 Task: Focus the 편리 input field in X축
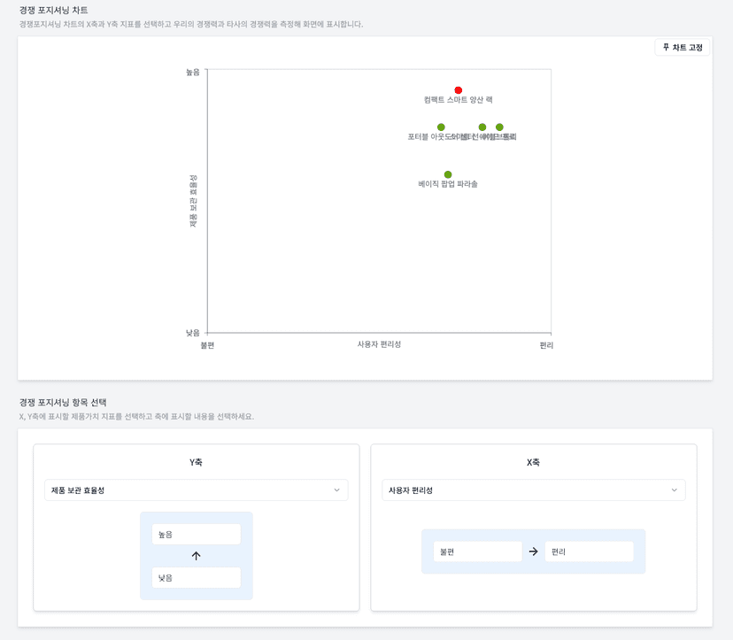[589, 551]
